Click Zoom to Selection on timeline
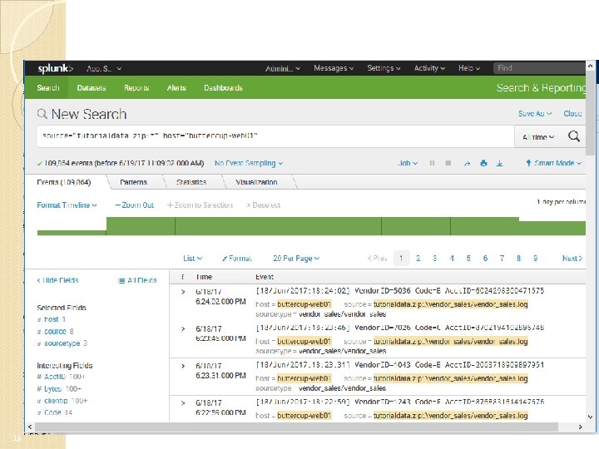Image resolution: width=599 pixels, height=449 pixels. 200,205
